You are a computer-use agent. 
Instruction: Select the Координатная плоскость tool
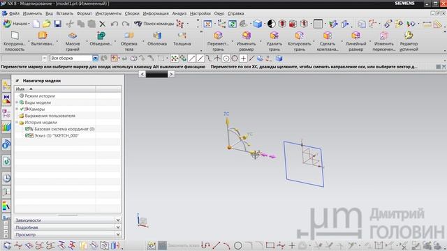15,41
